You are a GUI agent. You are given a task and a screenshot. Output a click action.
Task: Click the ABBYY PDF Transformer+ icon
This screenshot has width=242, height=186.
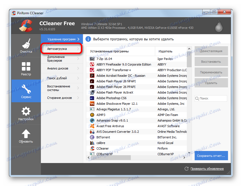[x=92, y=70]
